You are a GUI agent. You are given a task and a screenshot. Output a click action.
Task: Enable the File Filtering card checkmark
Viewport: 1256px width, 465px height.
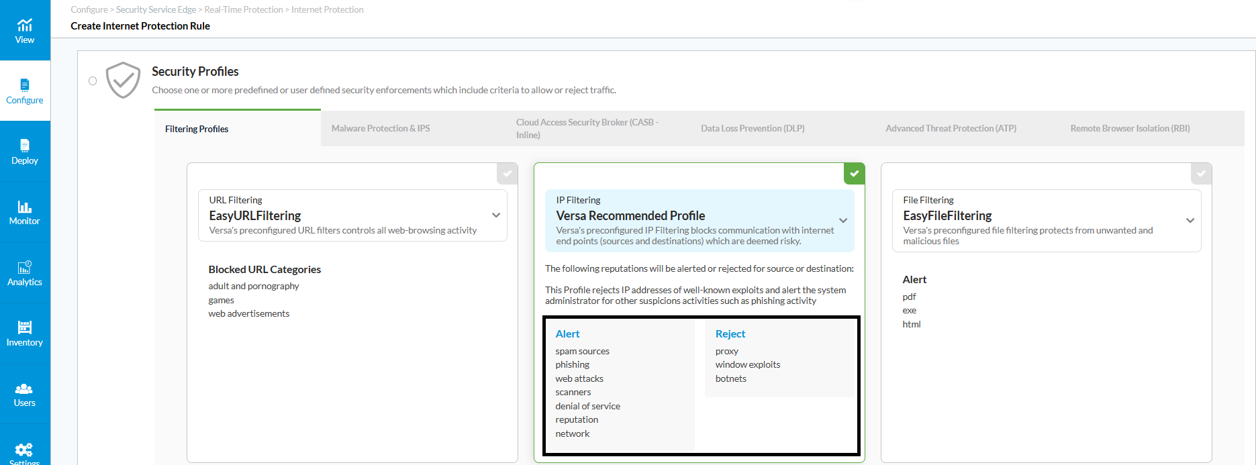(x=1201, y=174)
